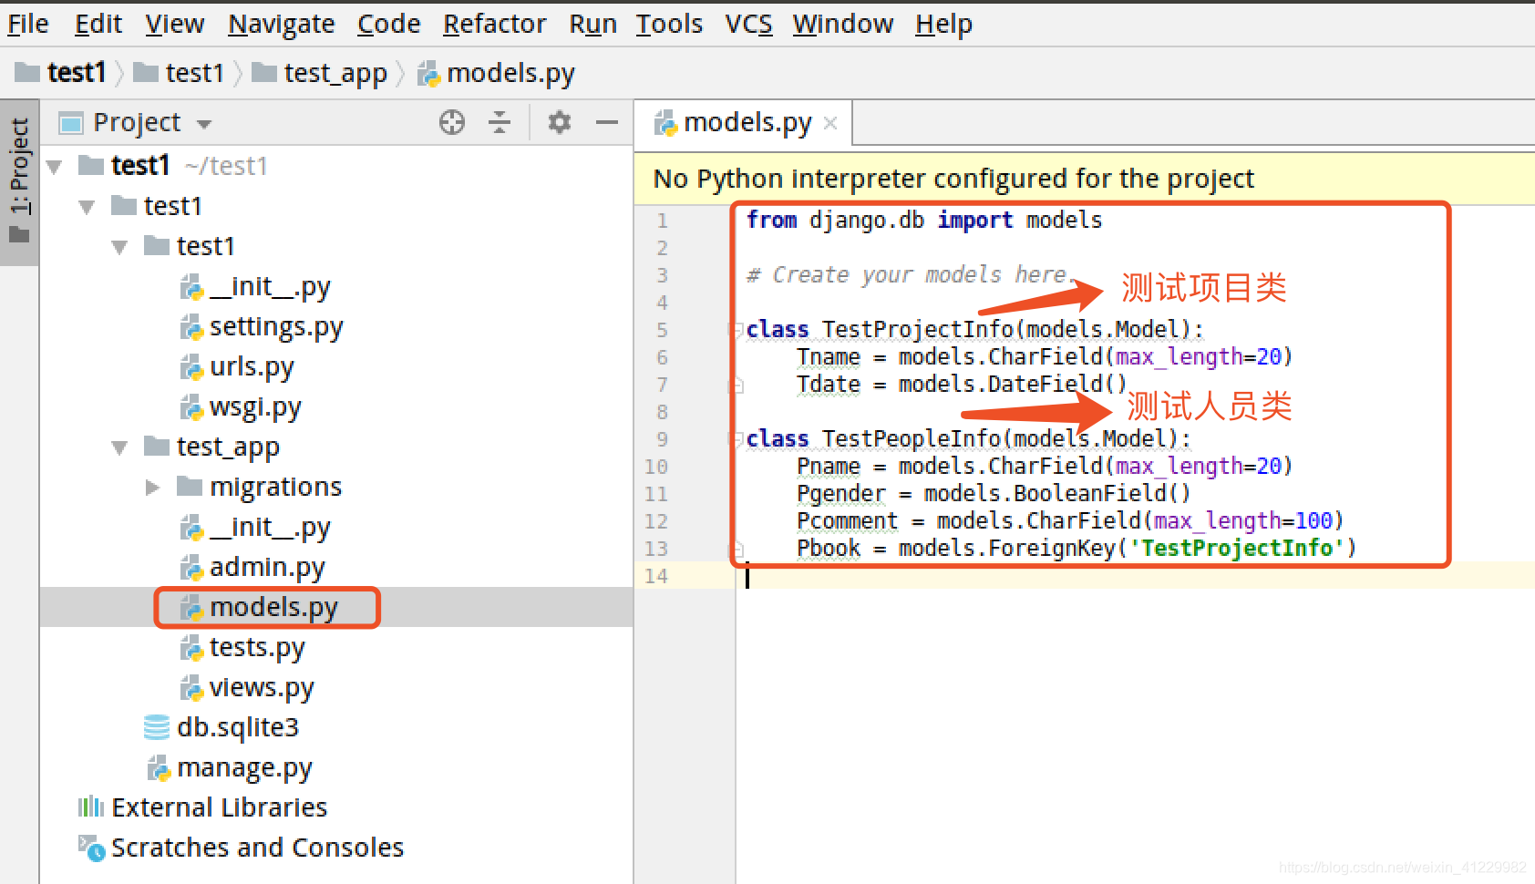Screen dimensions: 1535x884
Task: Open the Window menu
Action: point(842,24)
